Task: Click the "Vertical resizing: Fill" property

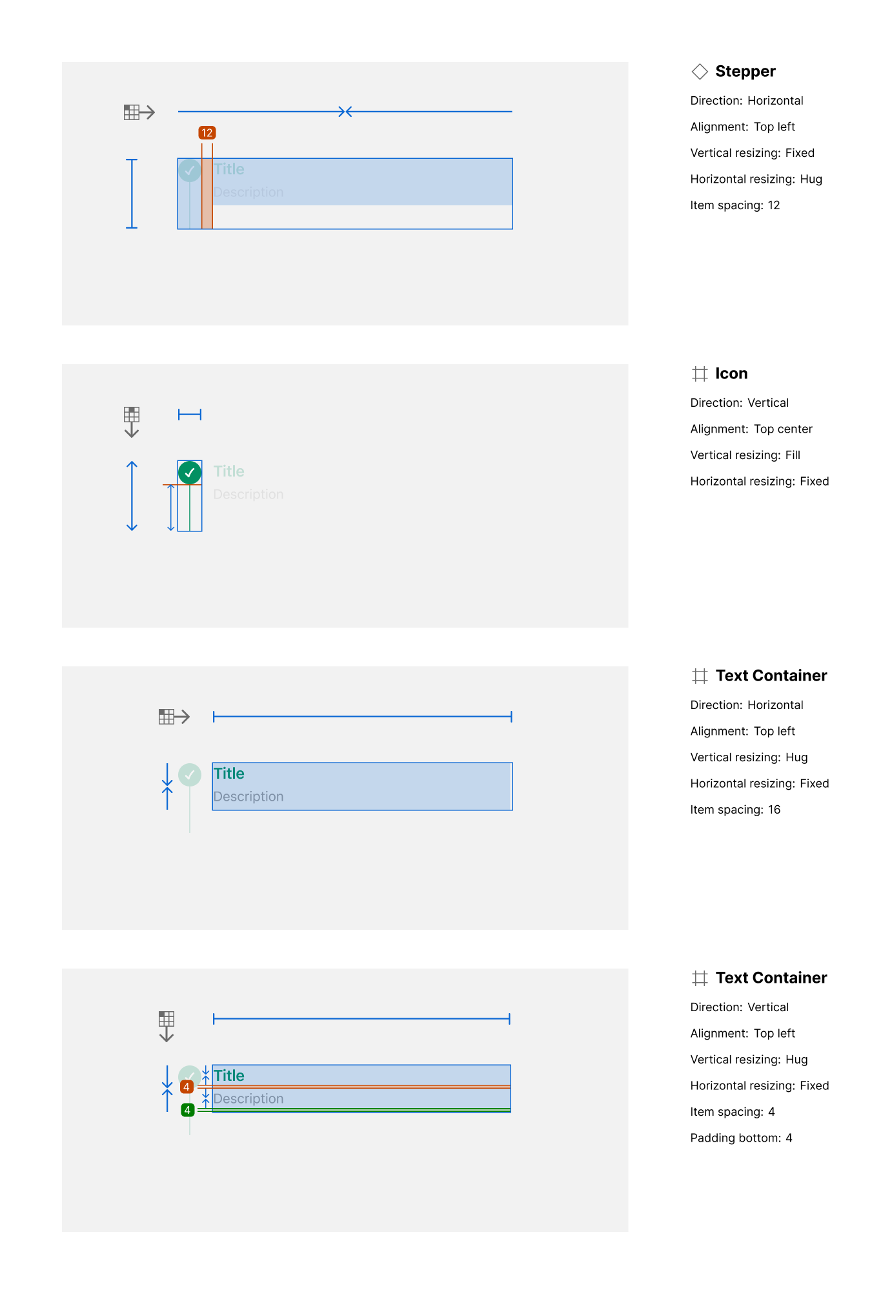Action: (x=745, y=455)
